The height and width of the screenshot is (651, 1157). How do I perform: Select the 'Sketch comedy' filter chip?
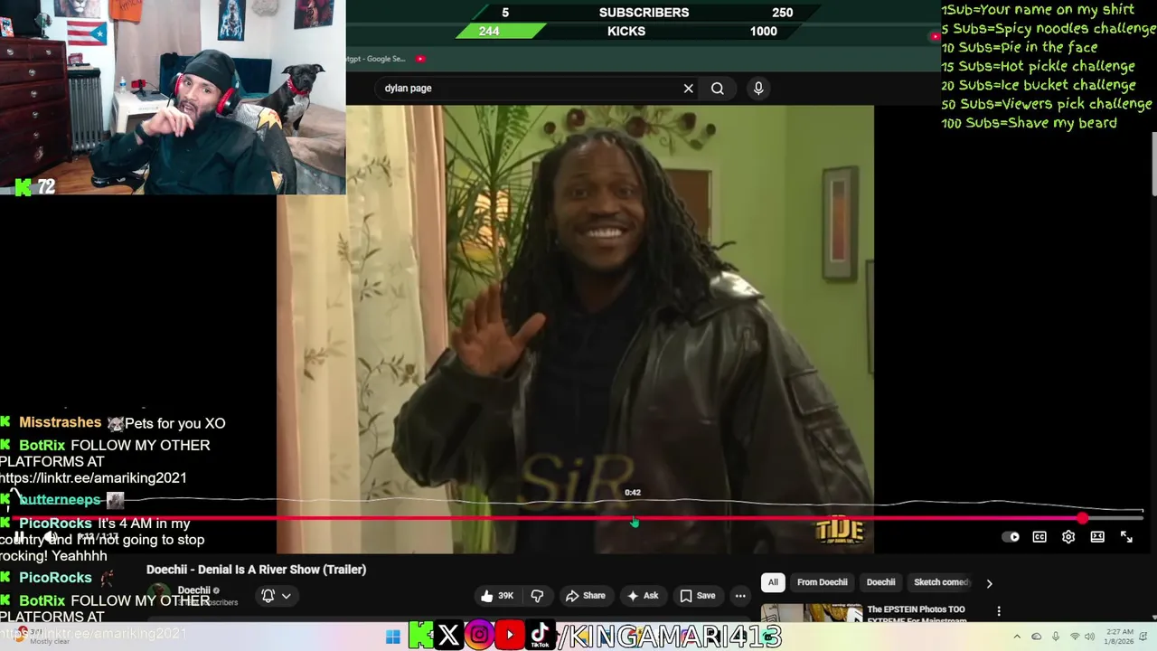point(941,582)
